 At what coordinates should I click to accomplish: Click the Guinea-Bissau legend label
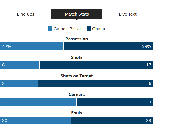68,29
